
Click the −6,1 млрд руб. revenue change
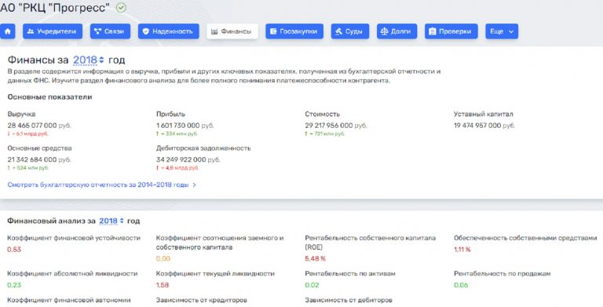coord(28,134)
